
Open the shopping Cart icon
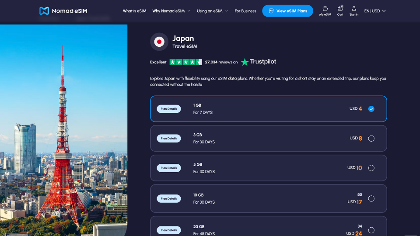pyautogui.click(x=340, y=9)
